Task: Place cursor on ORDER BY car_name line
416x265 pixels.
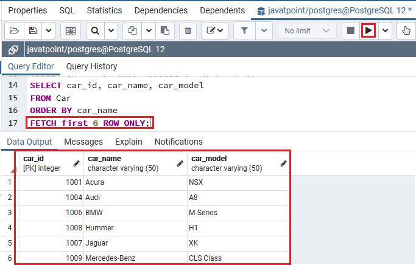Action: click(x=74, y=111)
